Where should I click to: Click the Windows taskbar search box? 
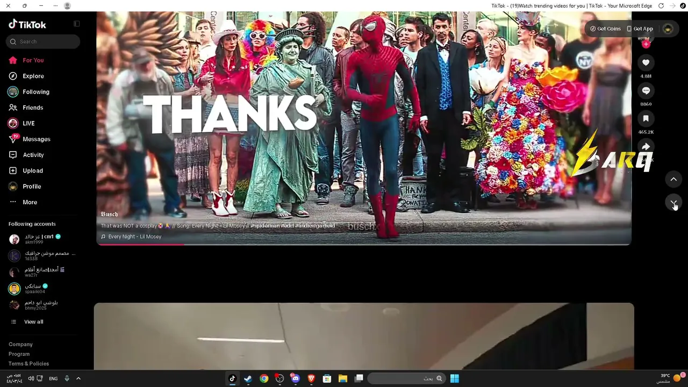pos(407,378)
